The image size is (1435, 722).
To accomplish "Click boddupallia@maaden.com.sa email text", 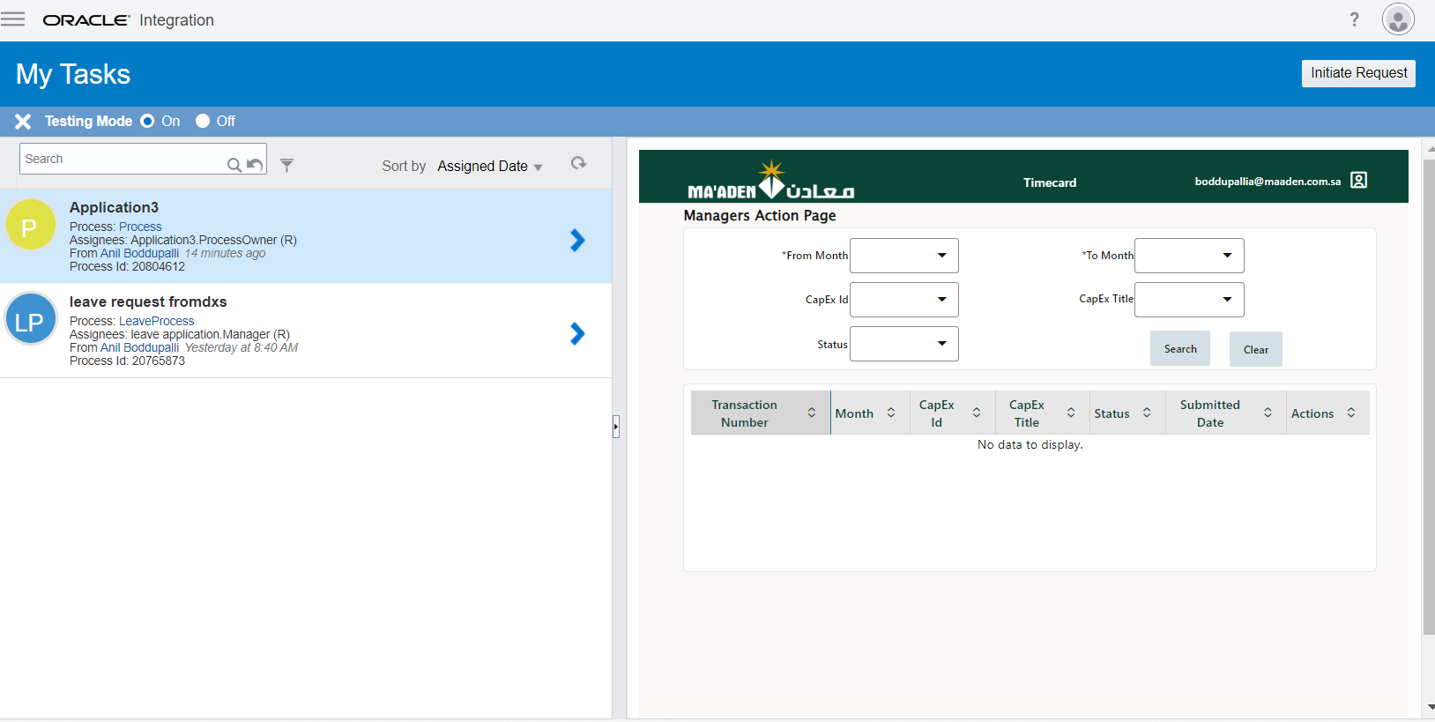I will click(1268, 181).
